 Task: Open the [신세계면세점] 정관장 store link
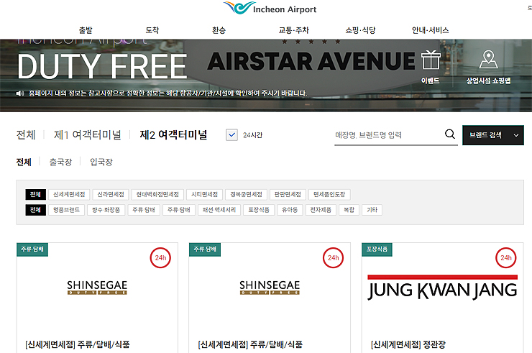tap(408, 344)
